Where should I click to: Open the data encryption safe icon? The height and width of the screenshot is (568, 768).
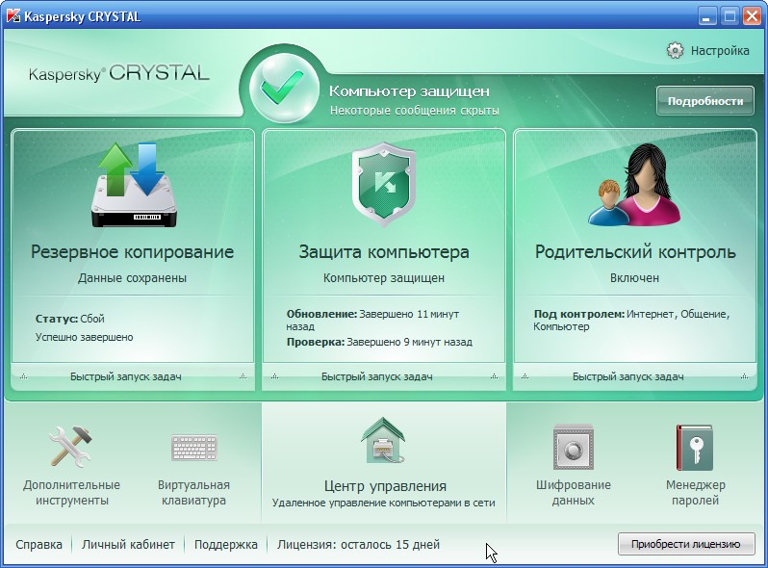[573, 447]
